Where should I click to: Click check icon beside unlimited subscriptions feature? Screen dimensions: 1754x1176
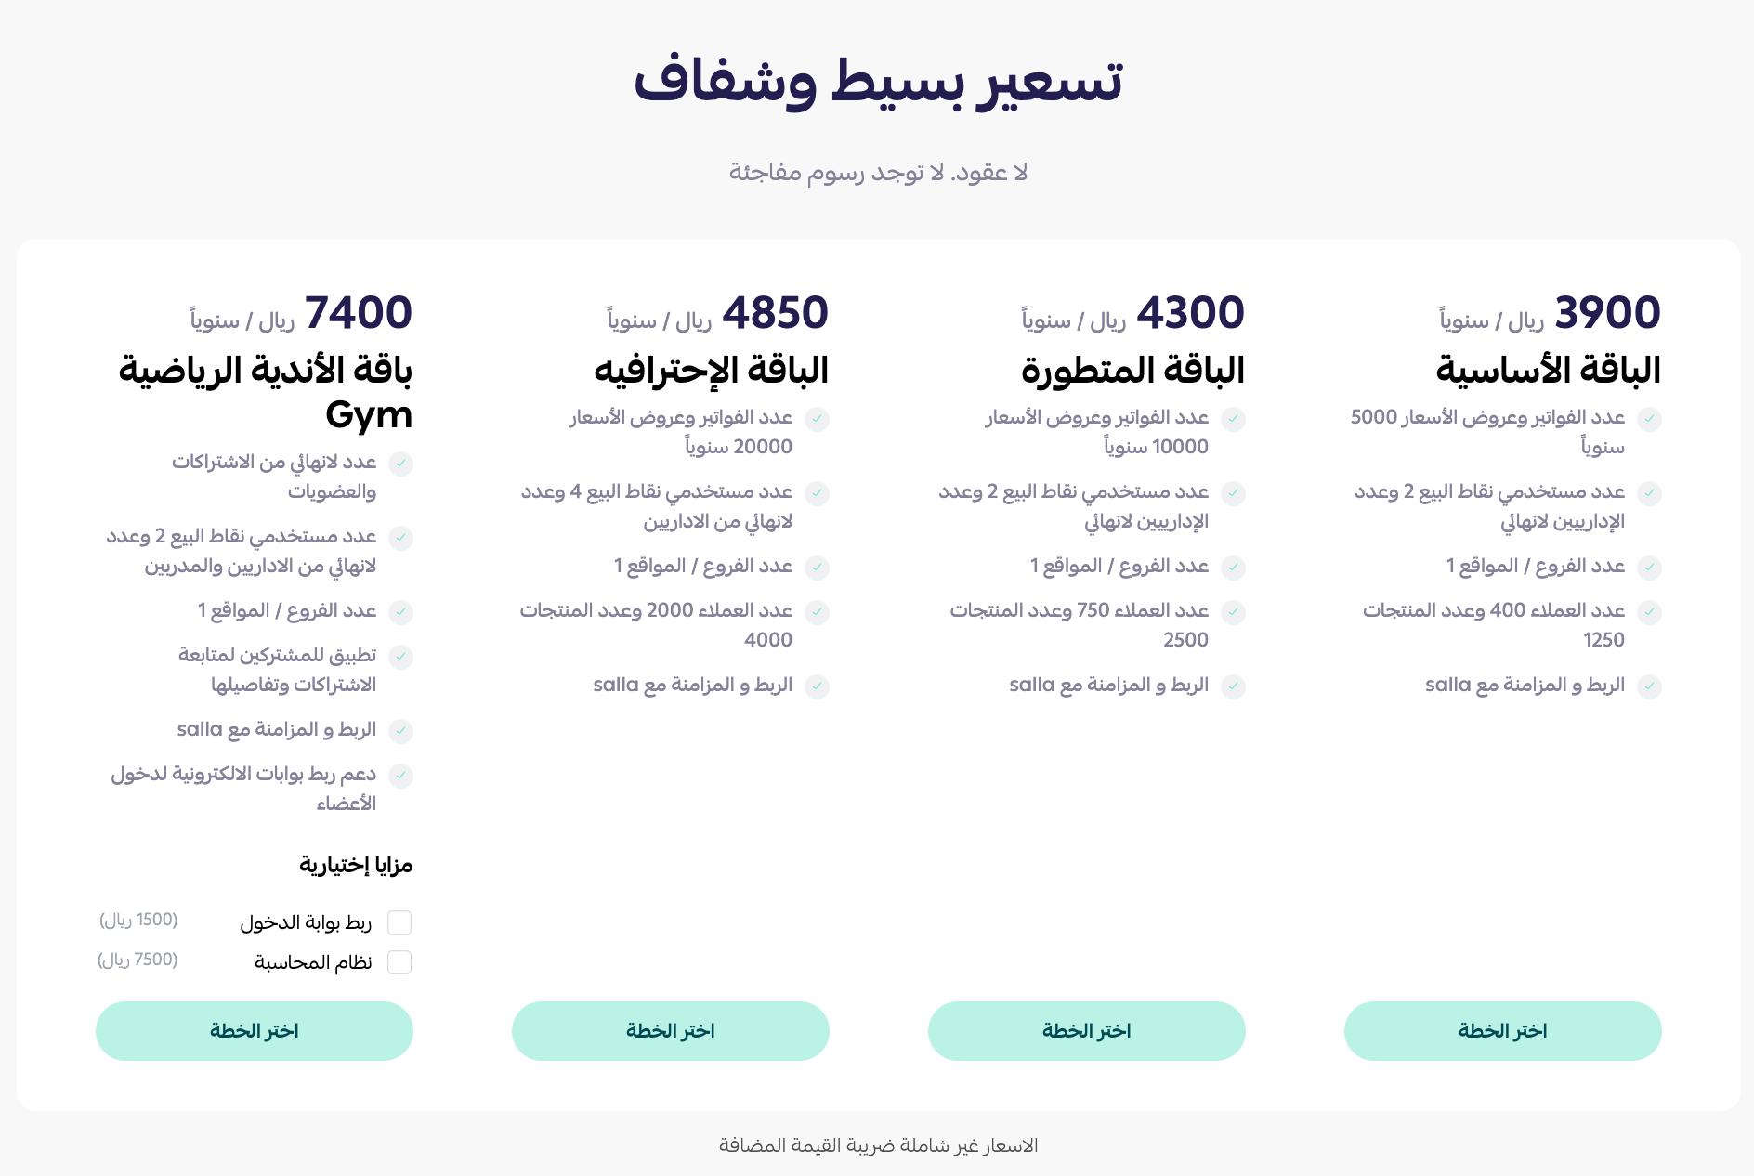coord(400,464)
